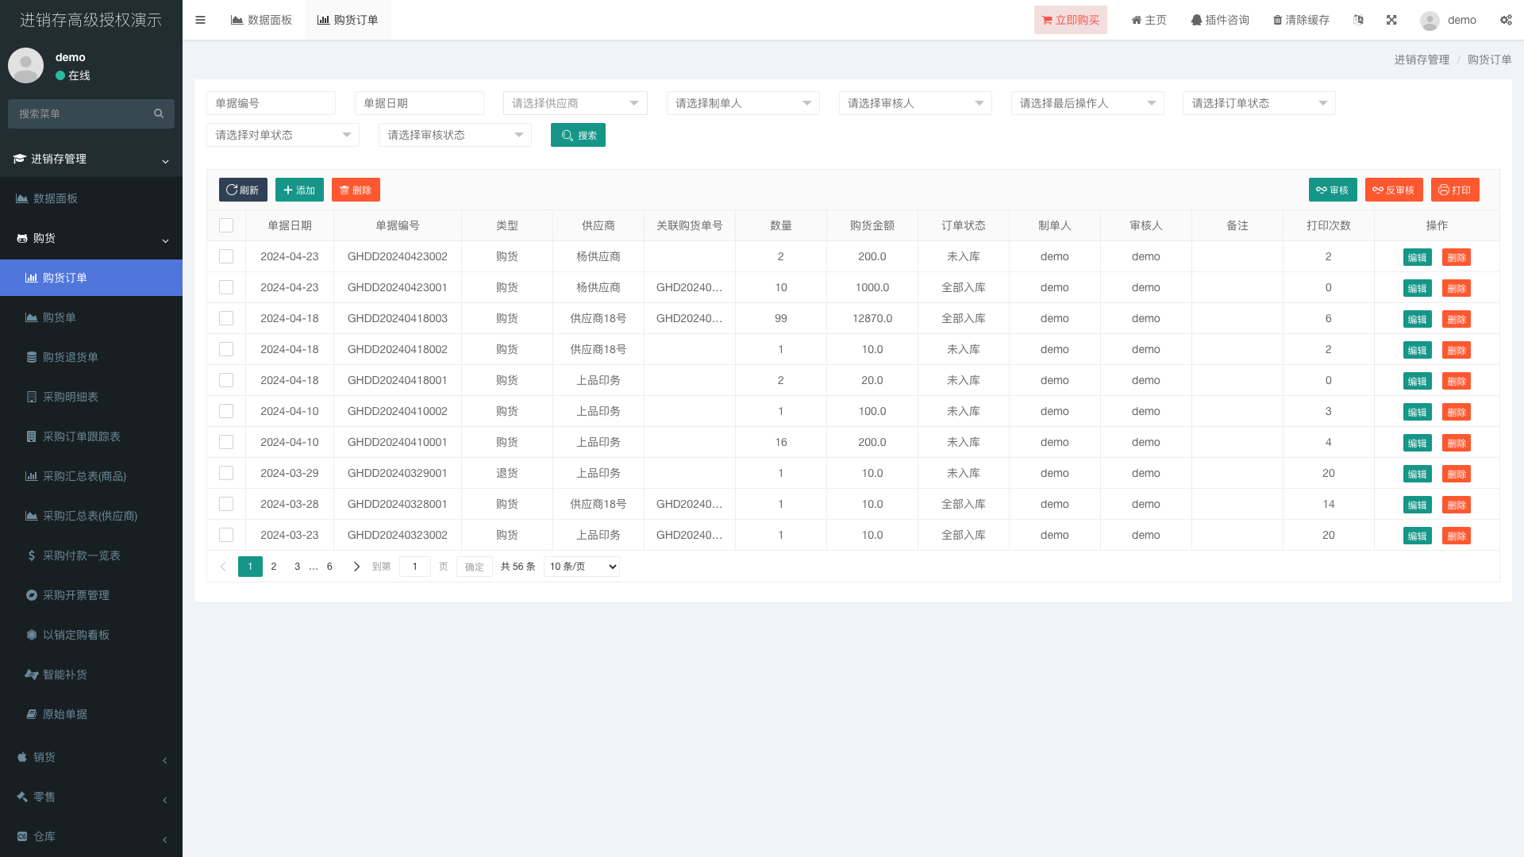Open 采购开票管理 sidebar item
The height and width of the screenshot is (857, 1524).
[91, 595]
